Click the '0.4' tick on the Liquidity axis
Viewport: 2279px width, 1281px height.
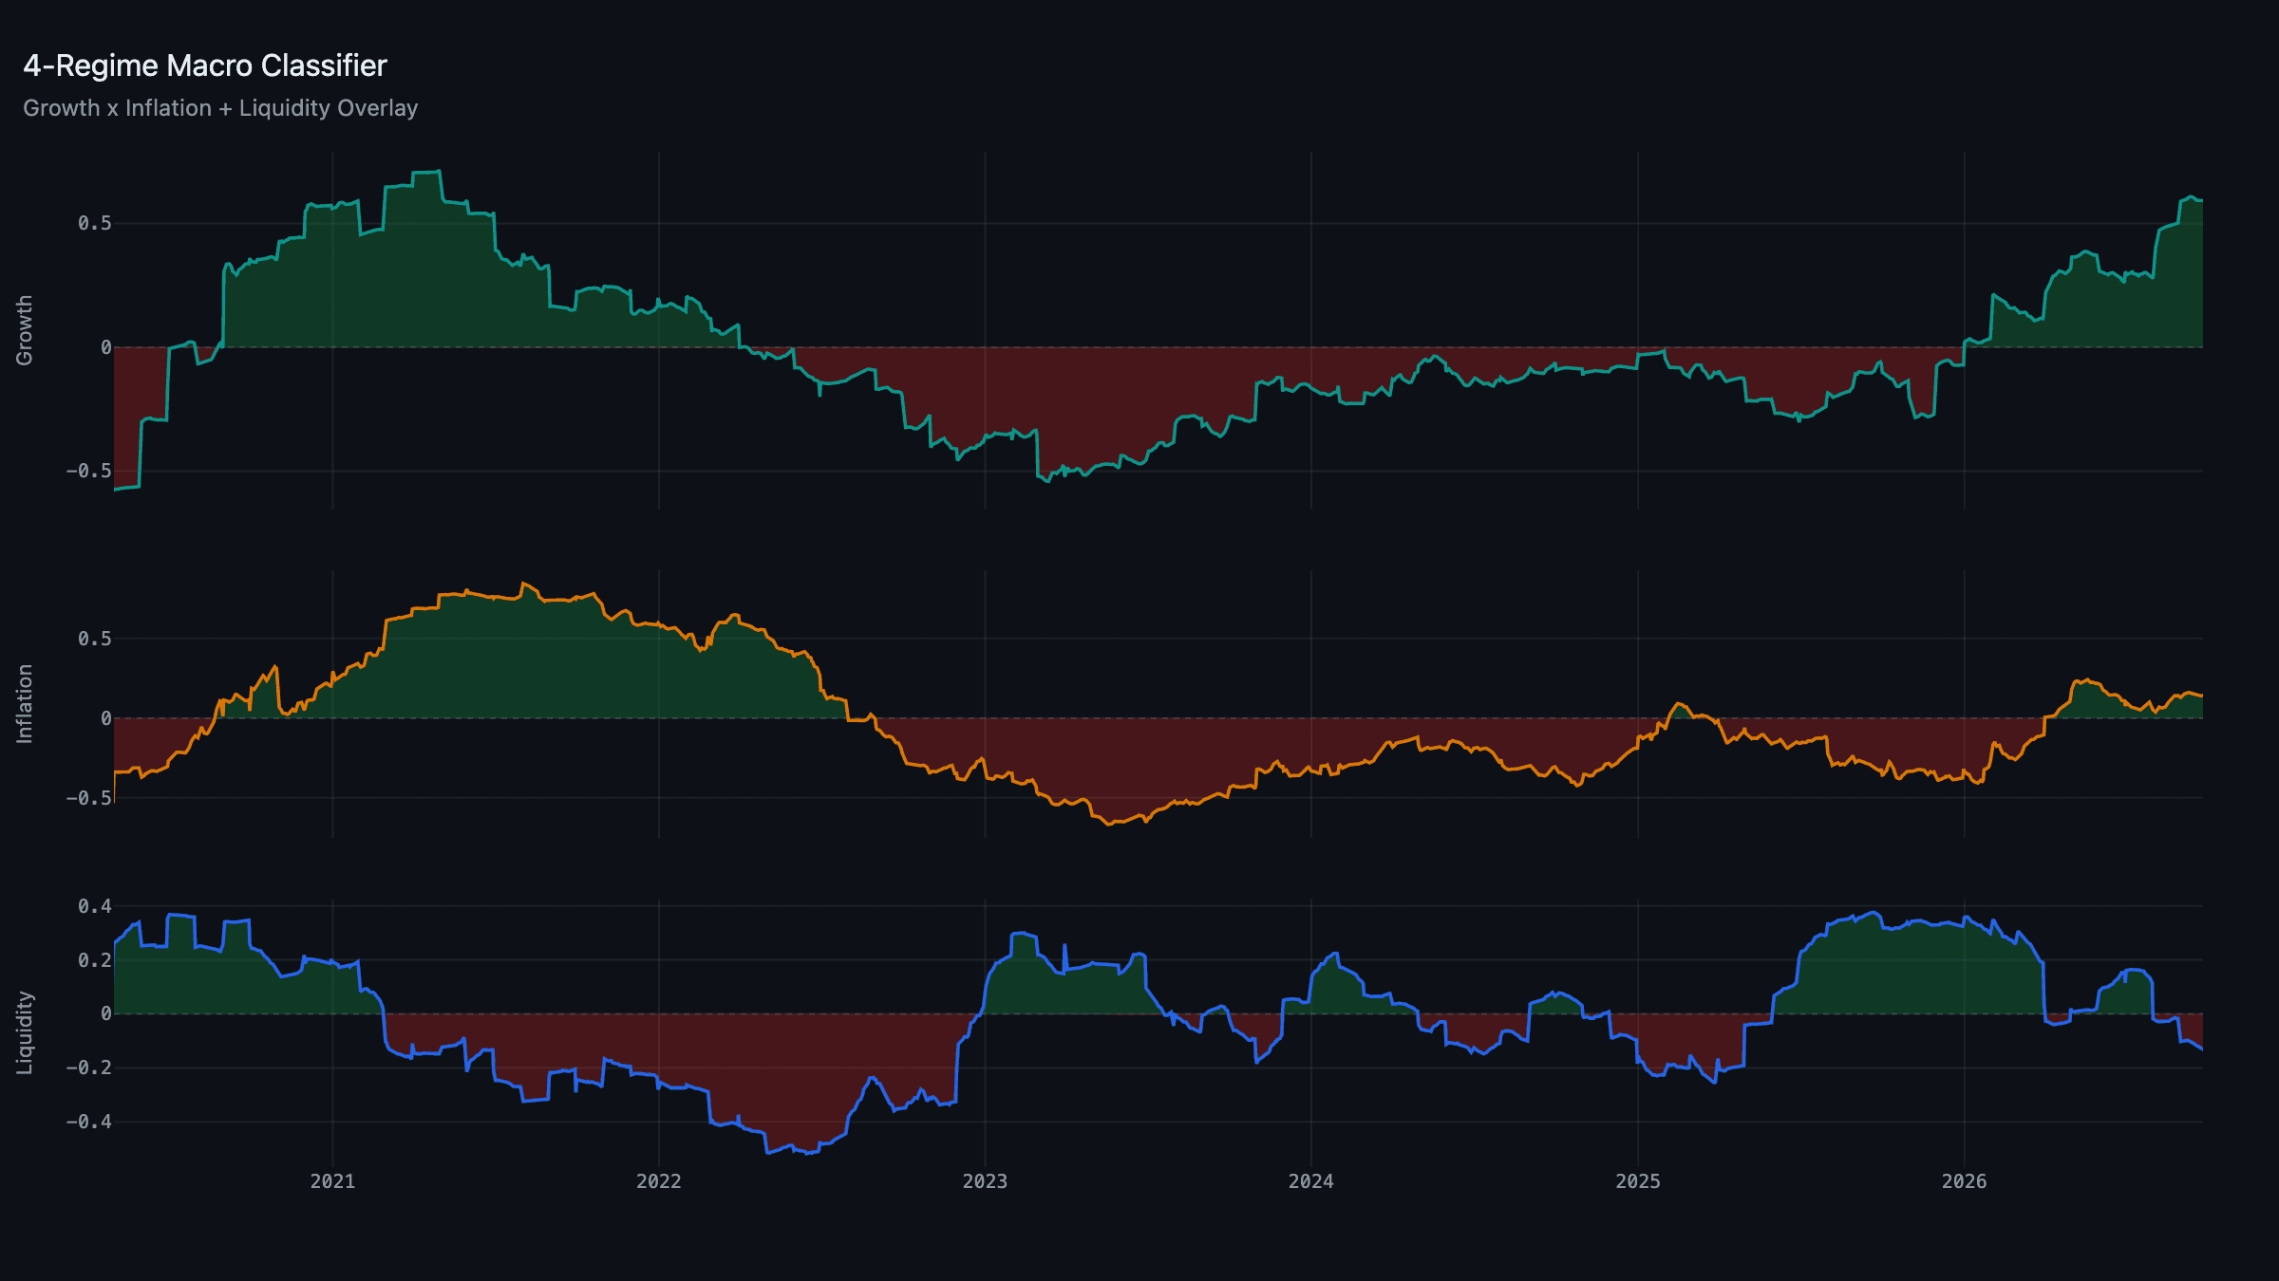click(x=95, y=906)
